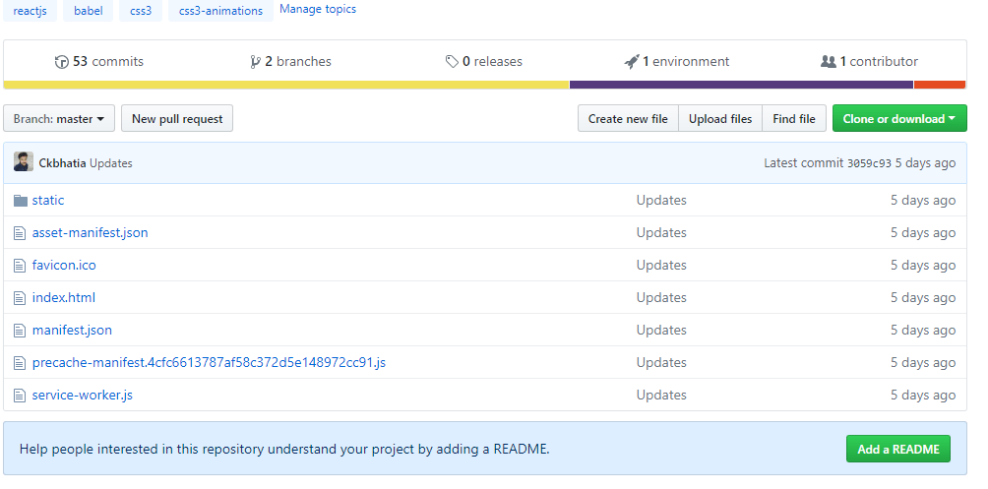Screen dimensions: 988x489
Task: Open asset-manifest.json file
Action: 91,233
